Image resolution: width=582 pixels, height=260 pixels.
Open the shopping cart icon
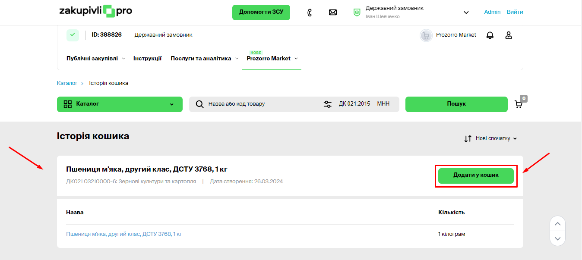[519, 104]
